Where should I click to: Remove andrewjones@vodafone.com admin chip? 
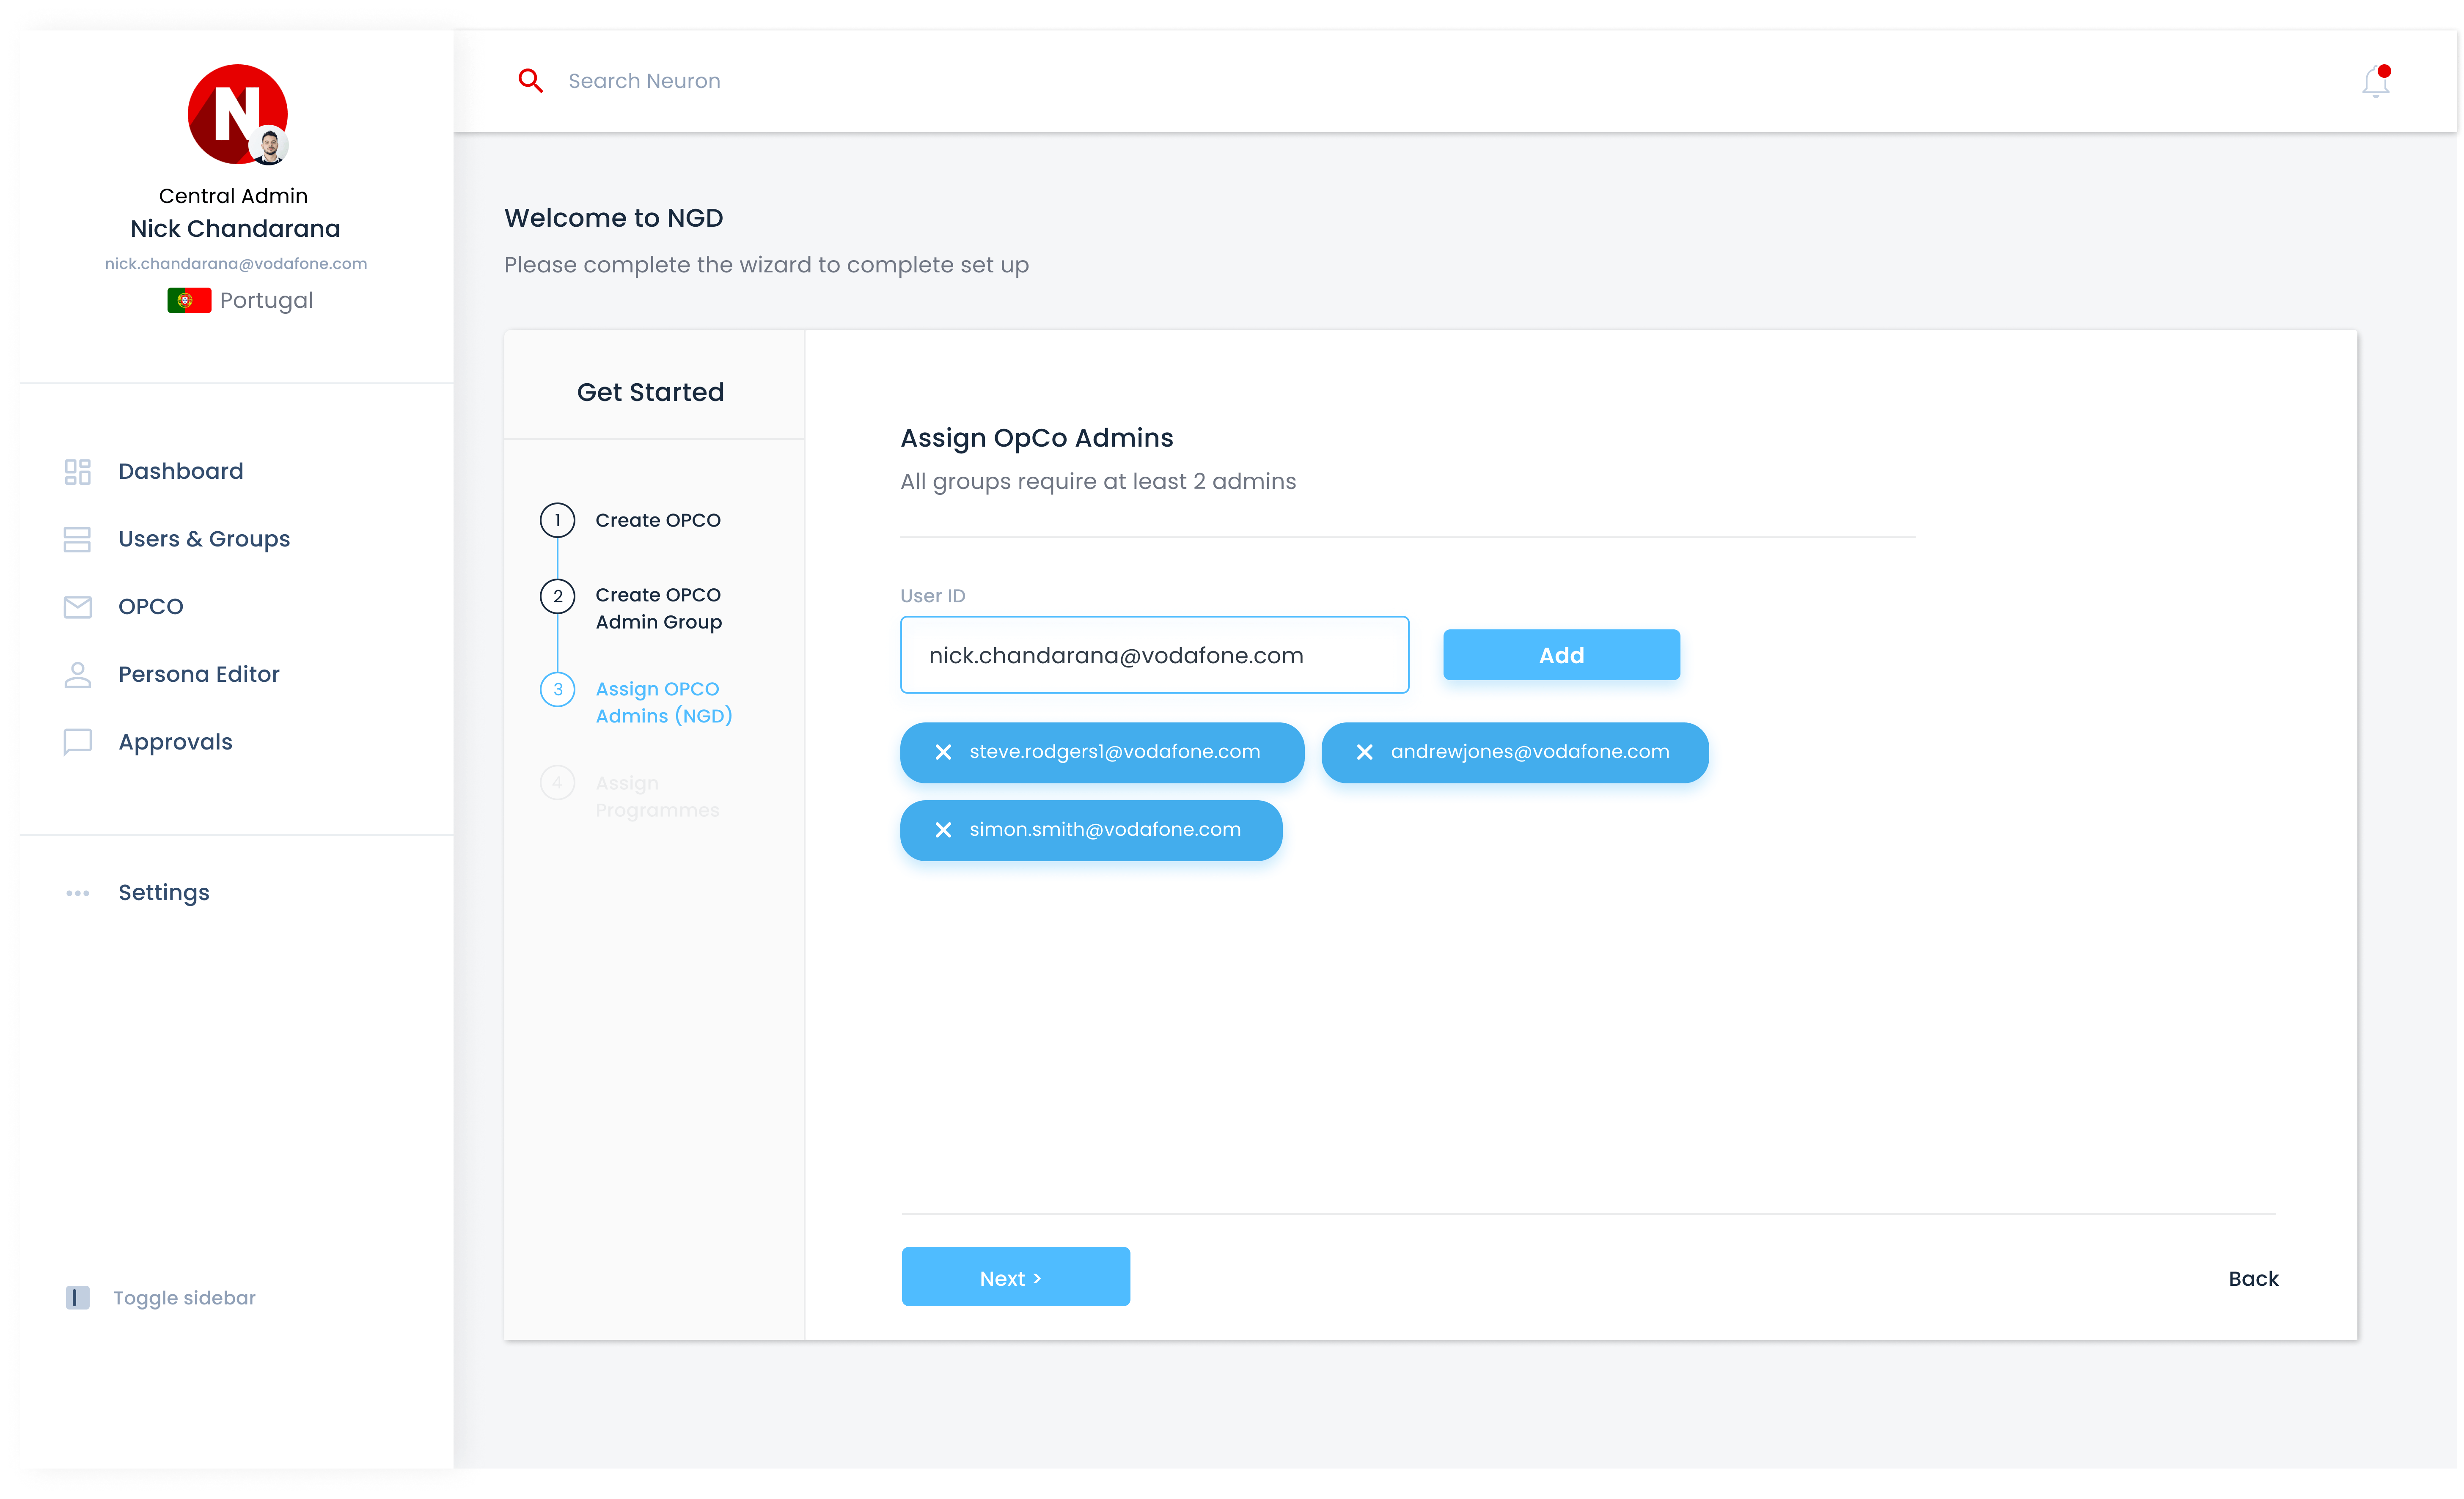point(1364,752)
